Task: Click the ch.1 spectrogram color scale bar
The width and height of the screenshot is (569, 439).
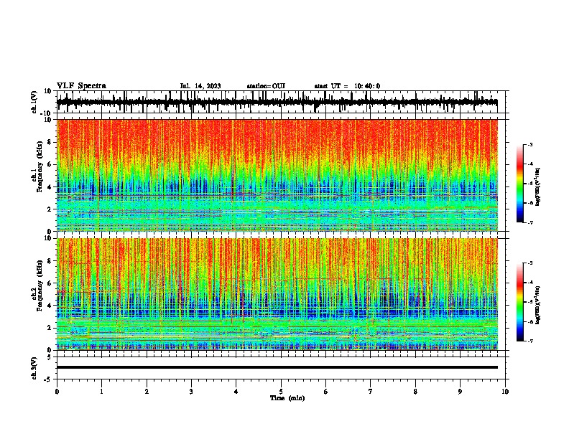Action: coord(520,184)
